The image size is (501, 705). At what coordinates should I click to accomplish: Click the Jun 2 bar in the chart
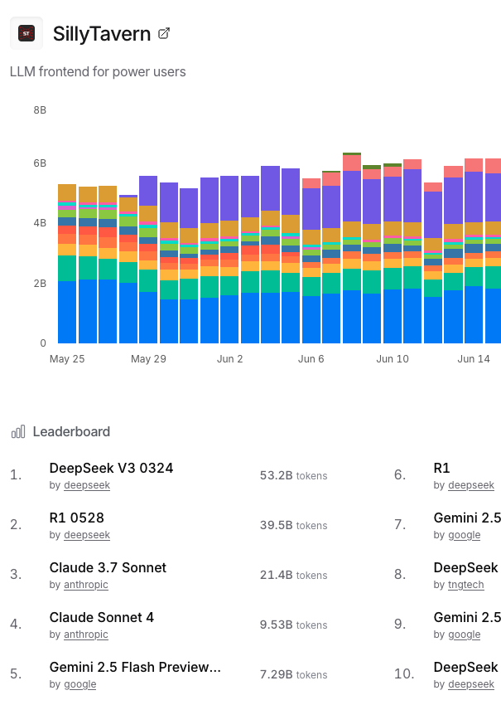click(229, 260)
